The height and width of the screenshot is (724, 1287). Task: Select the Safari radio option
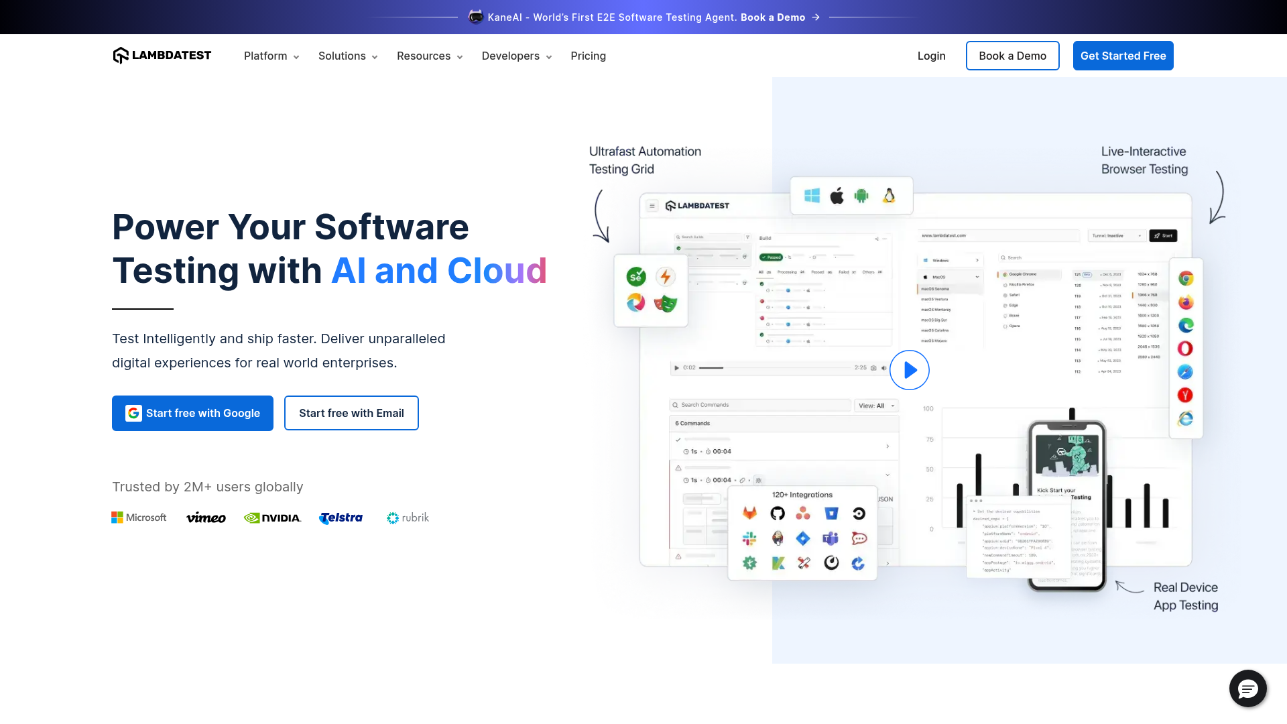pyautogui.click(x=1005, y=295)
